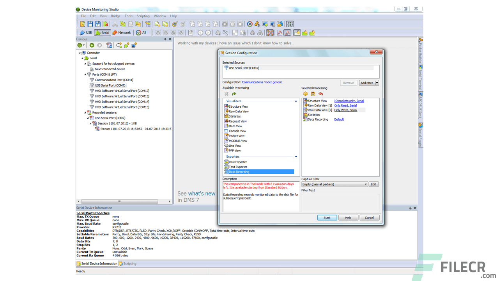Click the Edit capture filter button

(373, 184)
